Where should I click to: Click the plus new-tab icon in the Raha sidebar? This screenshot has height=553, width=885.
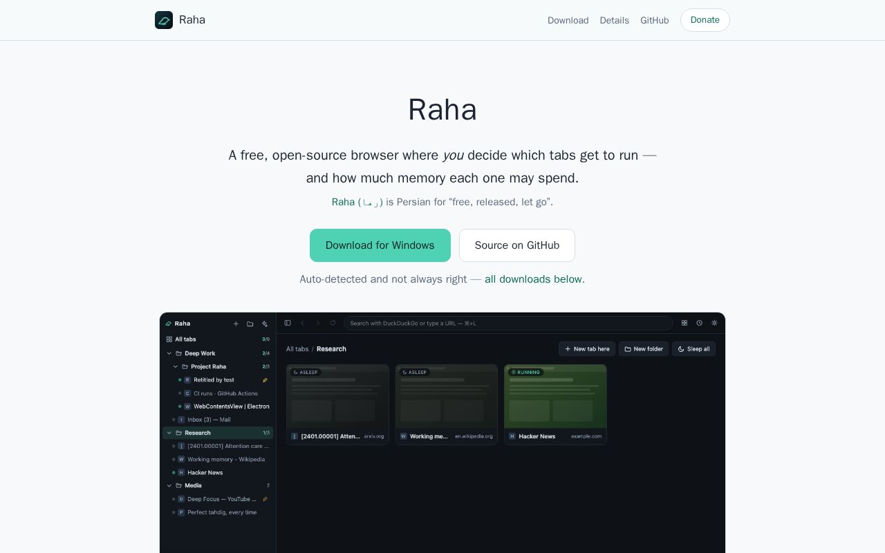click(236, 324)
